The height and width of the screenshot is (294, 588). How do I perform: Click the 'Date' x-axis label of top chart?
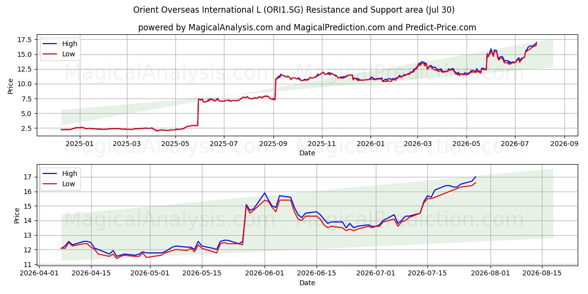[x=307, y=153]
